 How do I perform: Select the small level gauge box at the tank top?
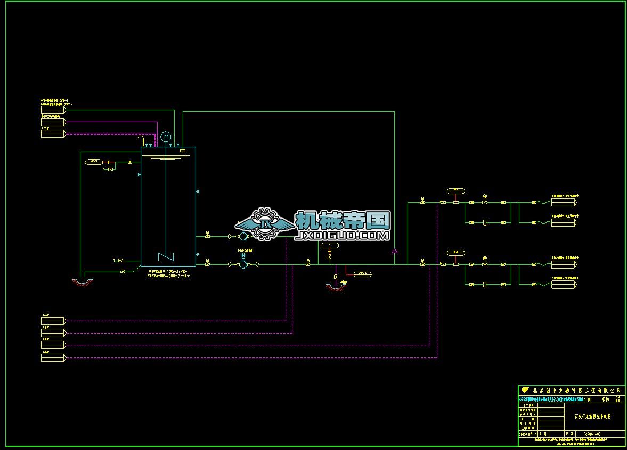[183, 151]
